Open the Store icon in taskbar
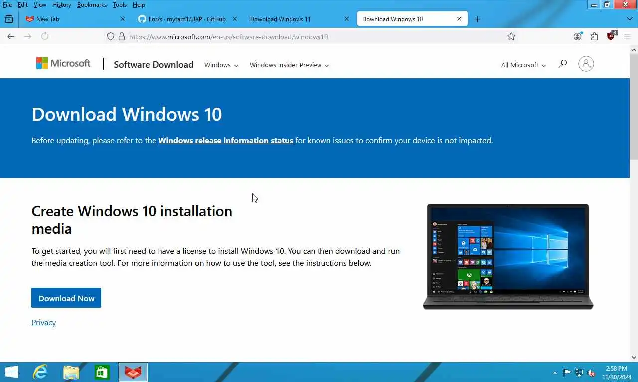Screen dimensions: 638x382 tap(102, 372)
